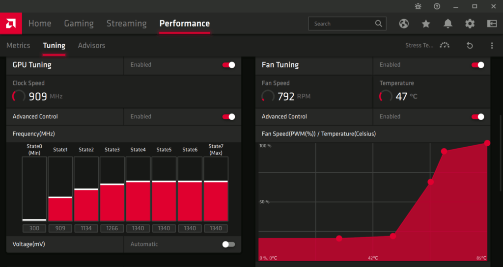This screenshot has width=503, height=267.
Task: Click the State7 Max frequency bar slider
Action: tap(216, 182)
